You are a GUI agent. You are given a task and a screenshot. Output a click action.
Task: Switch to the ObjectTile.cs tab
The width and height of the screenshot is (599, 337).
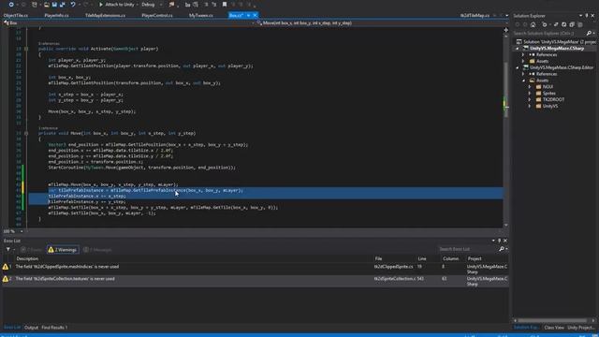coord(16,15)
